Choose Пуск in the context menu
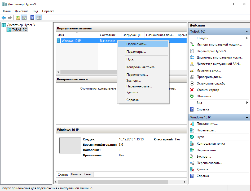Viewport: 251px width, 191px height. point(143,59)
